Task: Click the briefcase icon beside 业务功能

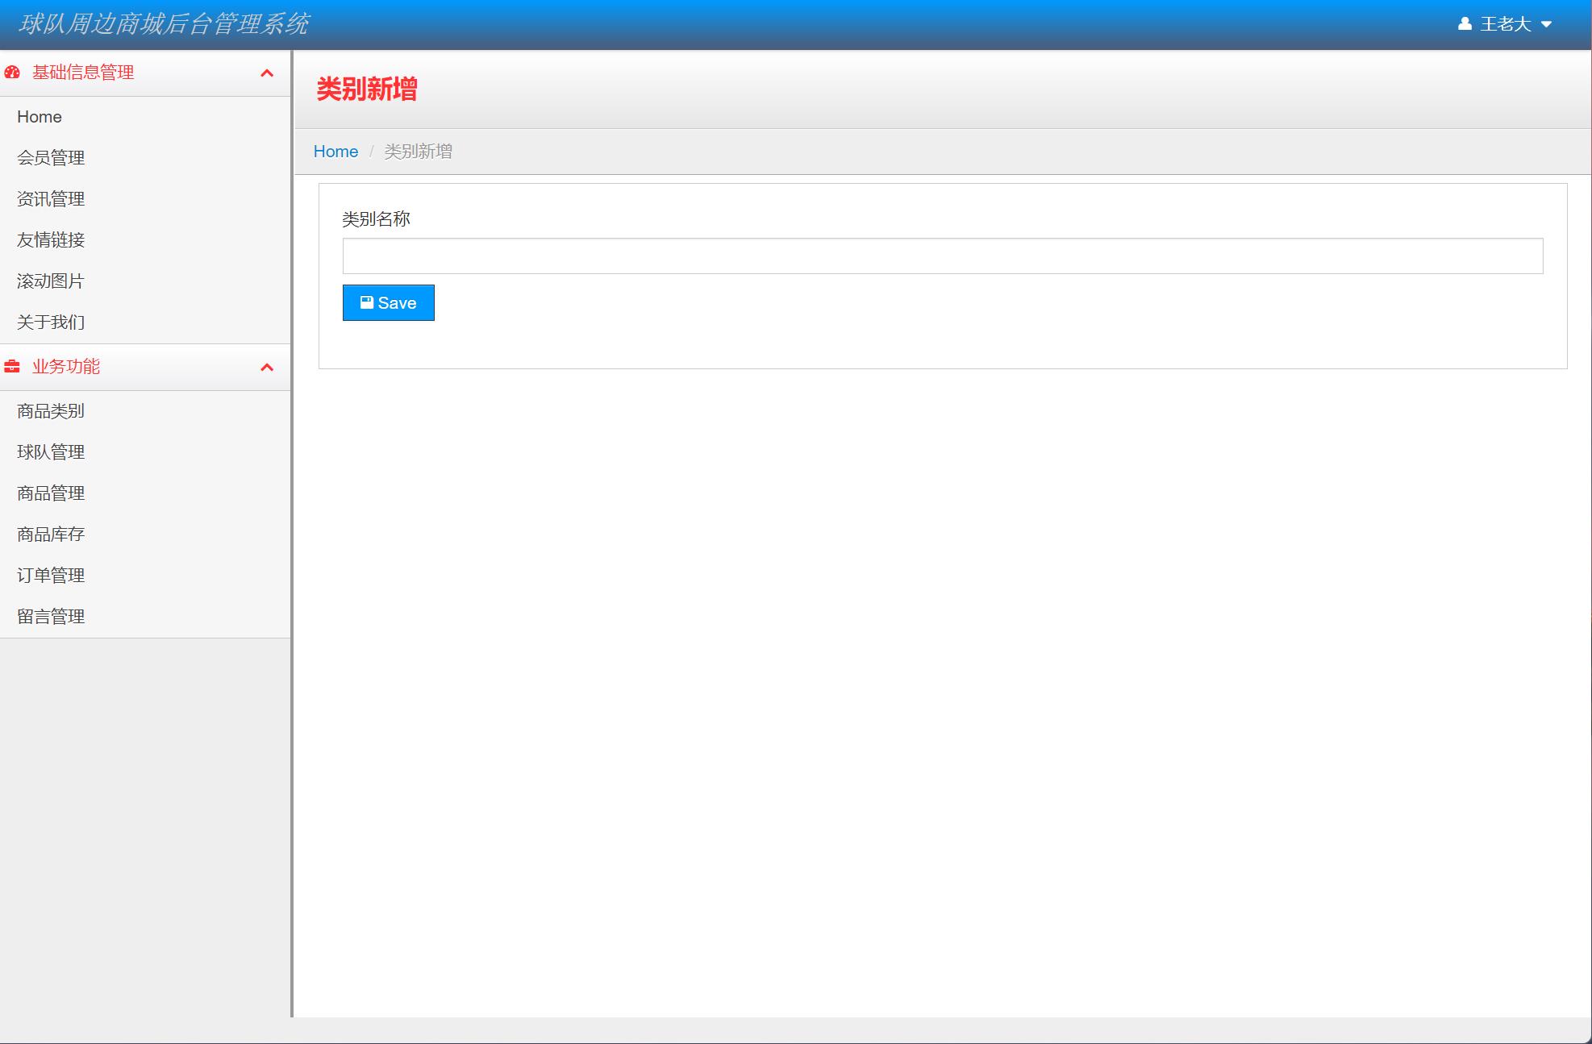Action: click(12, 367)
